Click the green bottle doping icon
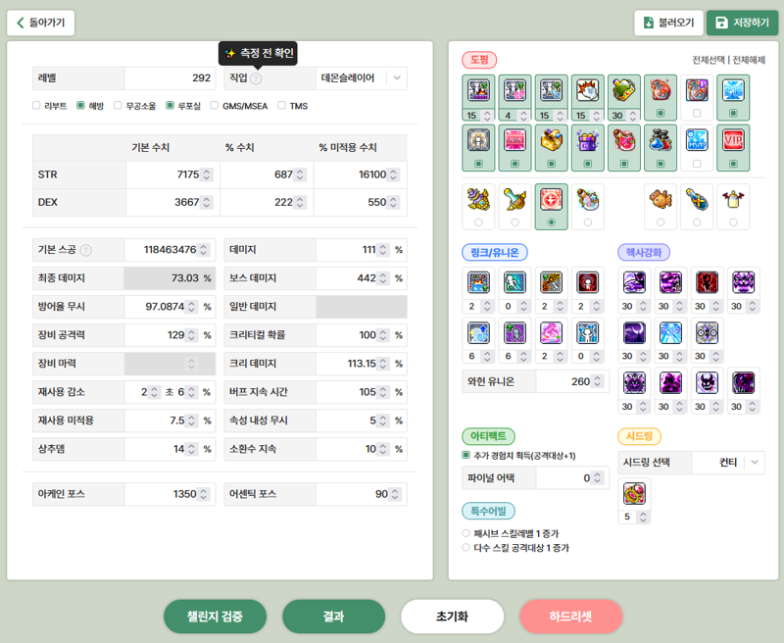Viewport: 784px width, 643px height. 624,91
